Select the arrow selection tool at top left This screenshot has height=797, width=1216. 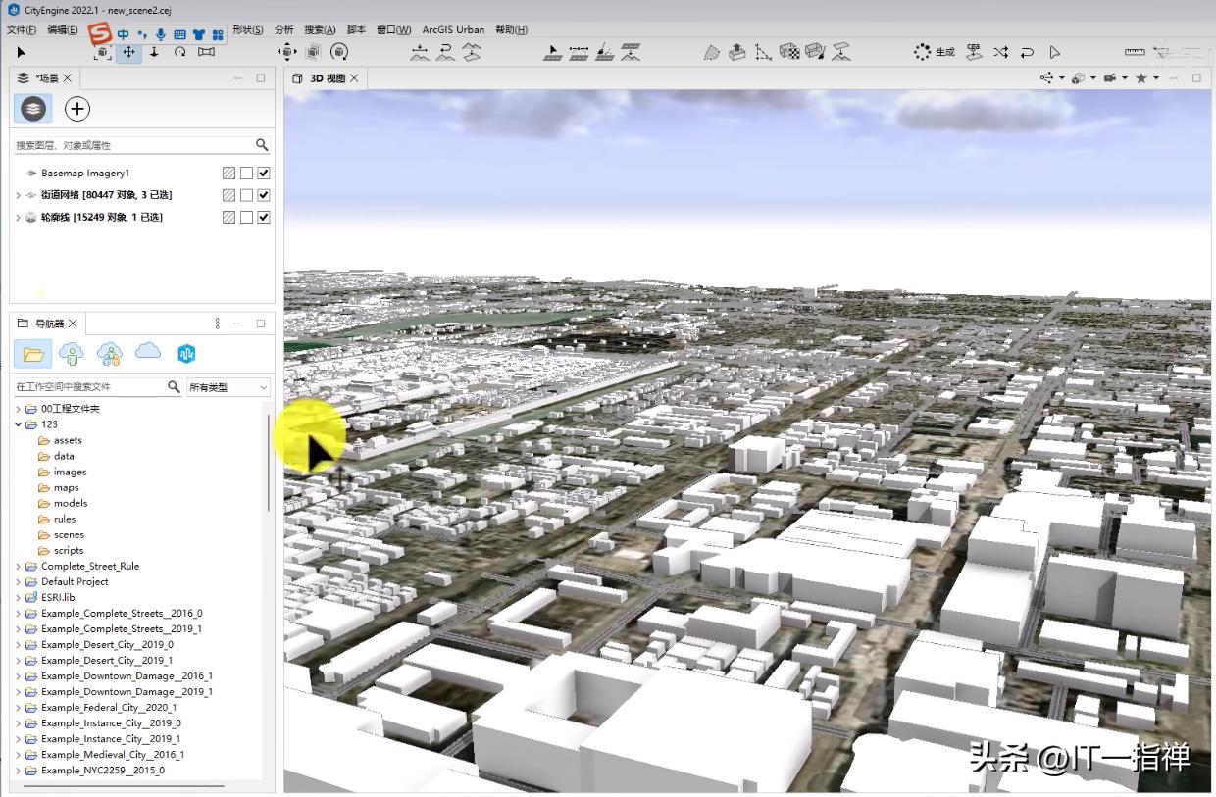20,52
